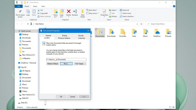The width and height of the screenshot is (196, 110).
Task: Click the Search User Demo box
Action: pyautogui.click(x=160, y=24)
